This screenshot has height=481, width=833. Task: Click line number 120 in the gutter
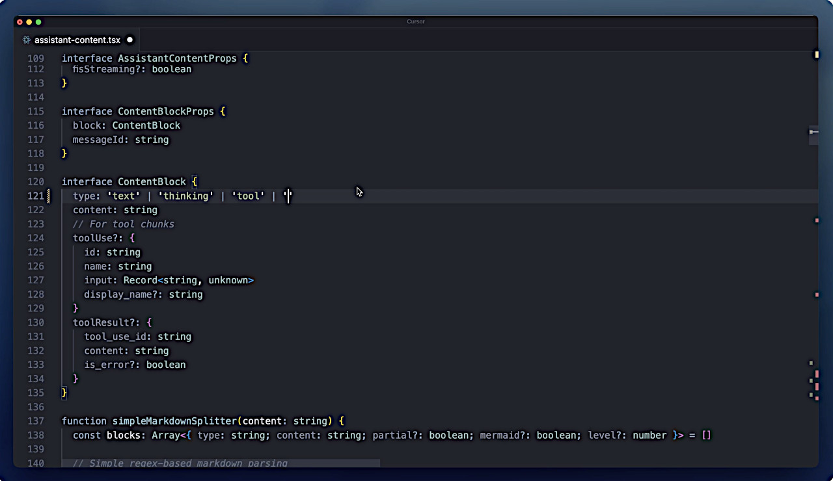36,182
